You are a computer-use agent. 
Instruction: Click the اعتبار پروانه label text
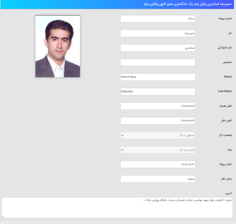[x=225, y=164]
